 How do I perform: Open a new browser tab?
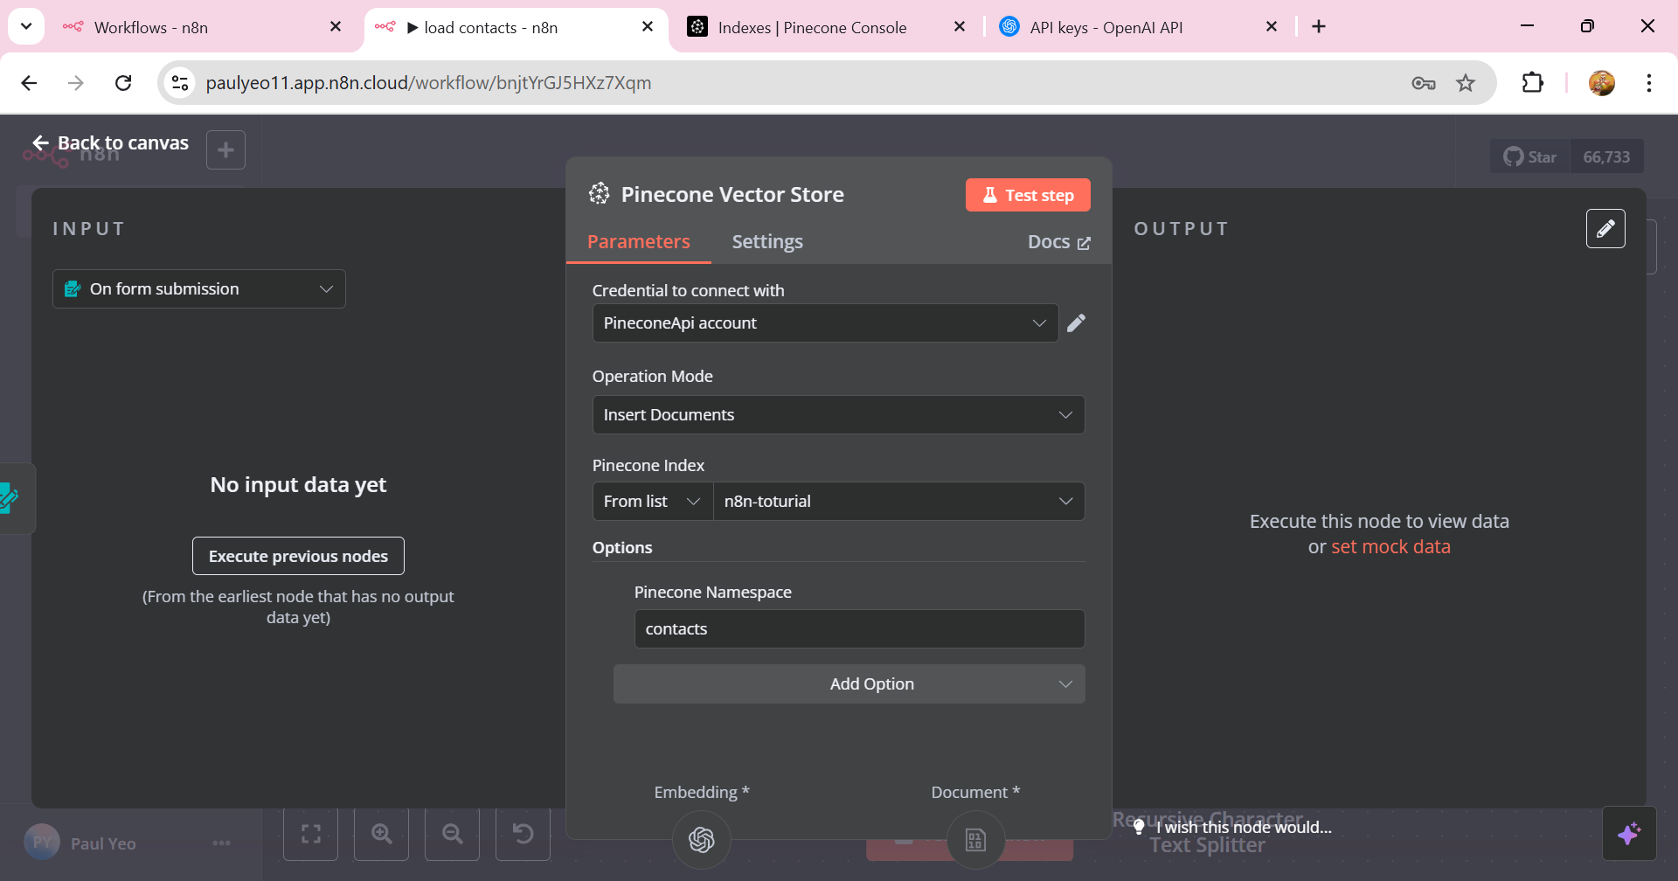1319,27
